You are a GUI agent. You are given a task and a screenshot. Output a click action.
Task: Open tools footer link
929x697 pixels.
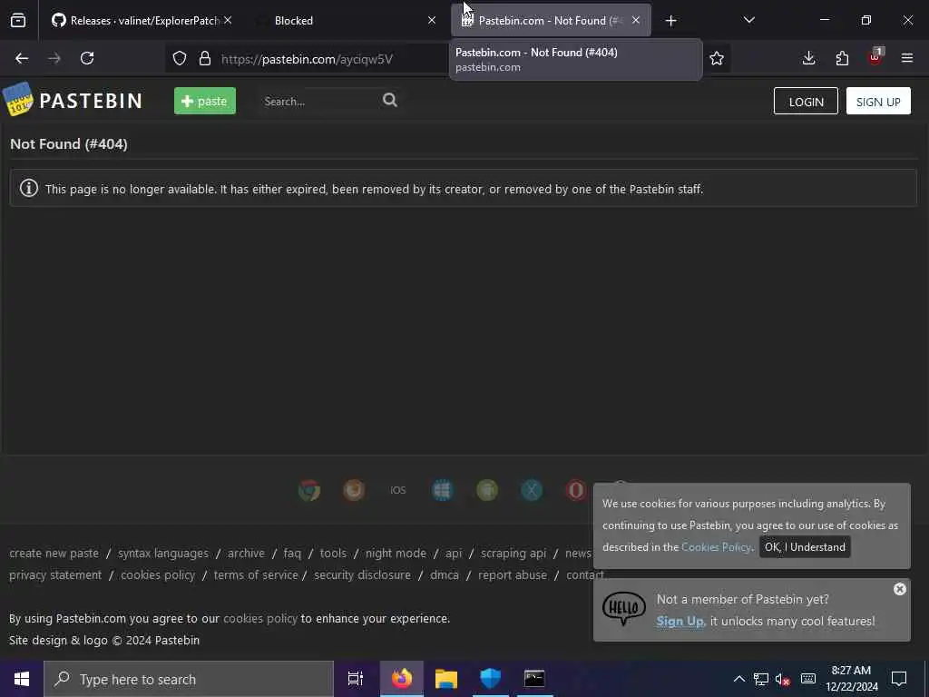pos(333,553)
